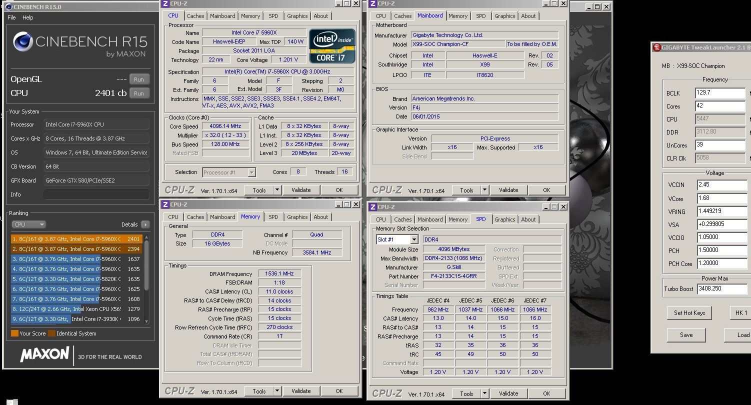Switch to Memory tab in Mainboard window
Image resolution: width=751 pixels, height=405 pixels.
click(x=458, y=16)
